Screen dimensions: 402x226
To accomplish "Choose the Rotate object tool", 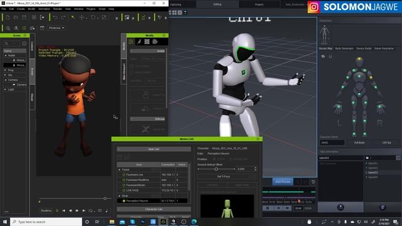I will click(93, 18).
